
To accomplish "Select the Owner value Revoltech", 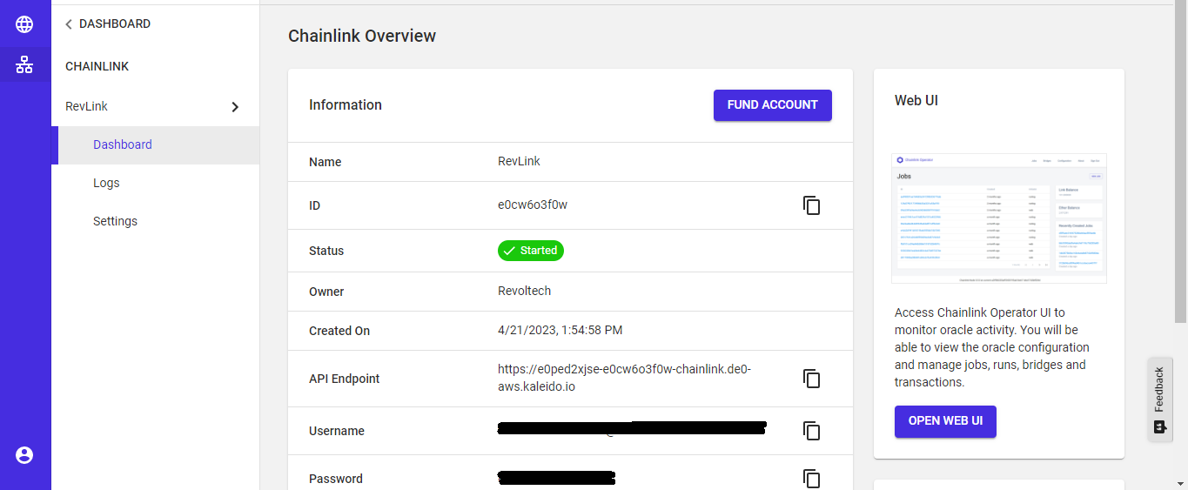I will point(524,291).
